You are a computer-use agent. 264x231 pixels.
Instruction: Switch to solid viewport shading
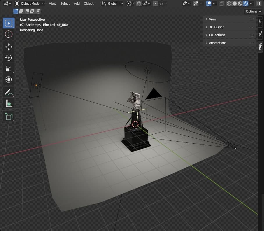point(234,3)
